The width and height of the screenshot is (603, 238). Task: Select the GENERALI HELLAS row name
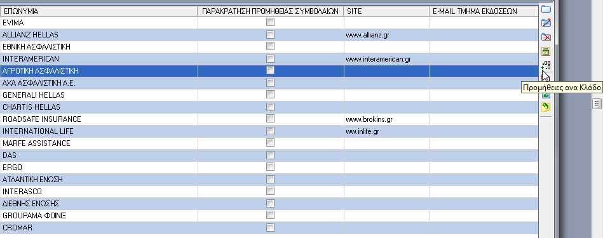[x=34, y=95]
